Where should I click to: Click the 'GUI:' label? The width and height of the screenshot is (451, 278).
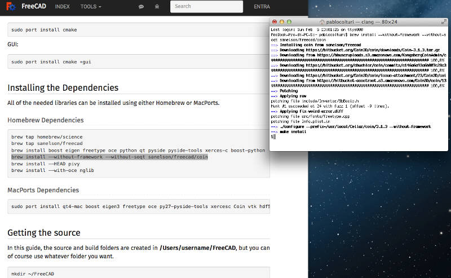tap(13, 45)
